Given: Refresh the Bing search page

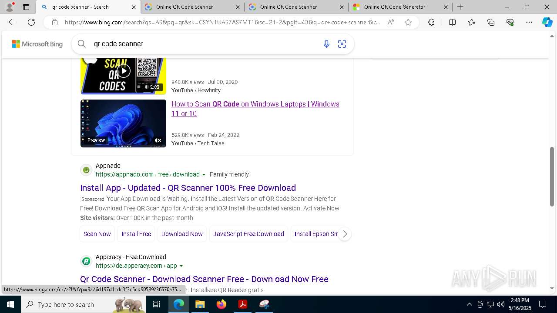Looking at the screenshot, I should coord(31,22).
